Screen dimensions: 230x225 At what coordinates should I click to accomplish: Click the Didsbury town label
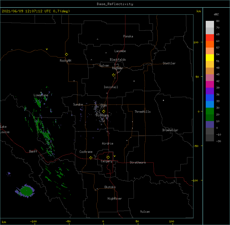pyautogui.click(x=102, y=115)
